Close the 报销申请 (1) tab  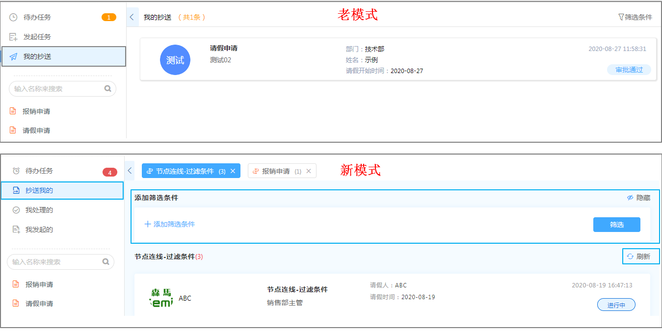309,171
